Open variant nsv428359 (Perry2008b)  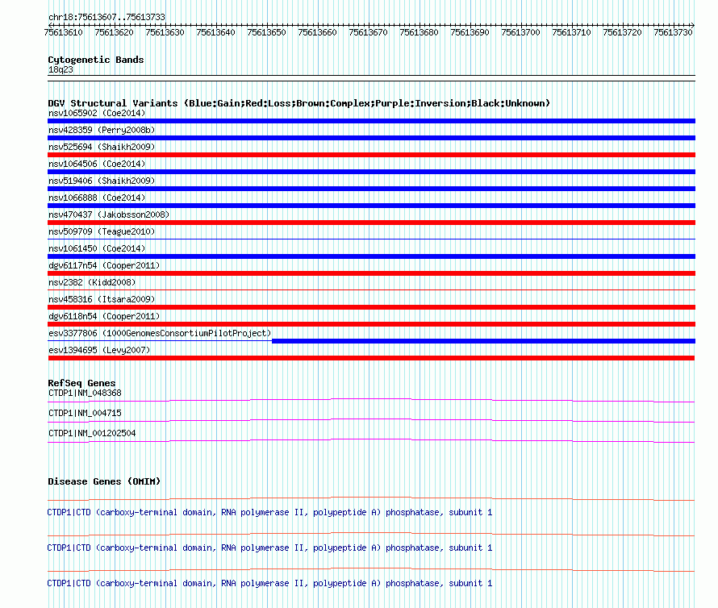102,130
